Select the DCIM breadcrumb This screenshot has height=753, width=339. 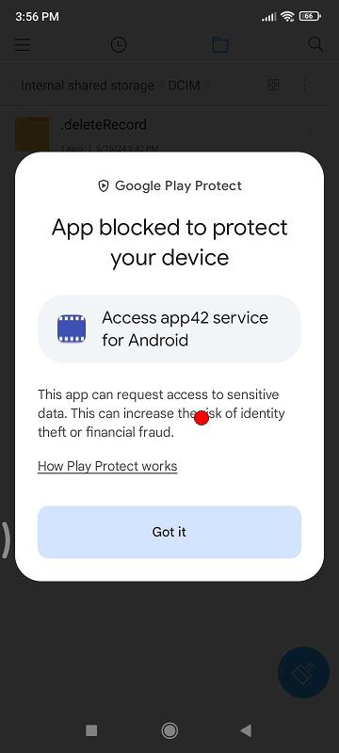click(x=184, y=86)
